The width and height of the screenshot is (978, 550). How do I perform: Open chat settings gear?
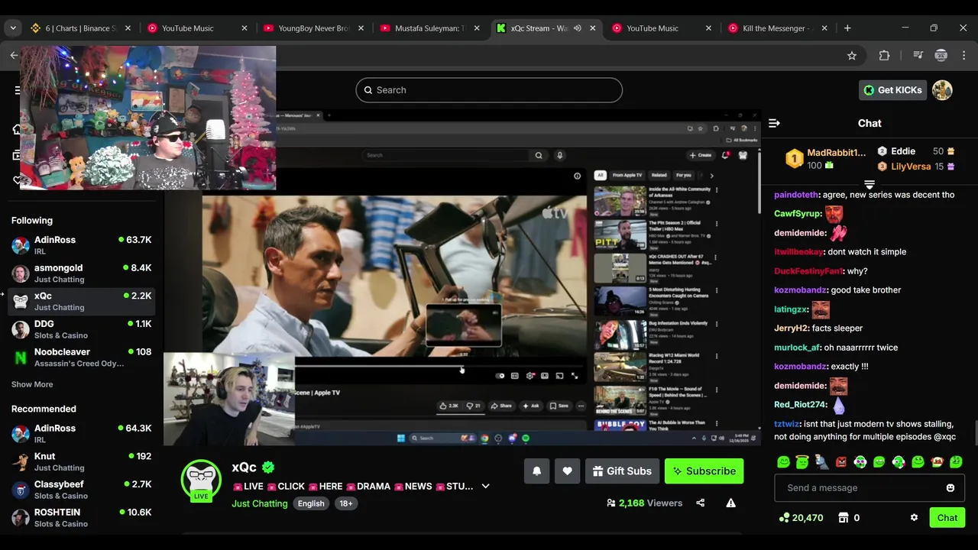click(x=914, y=518)
